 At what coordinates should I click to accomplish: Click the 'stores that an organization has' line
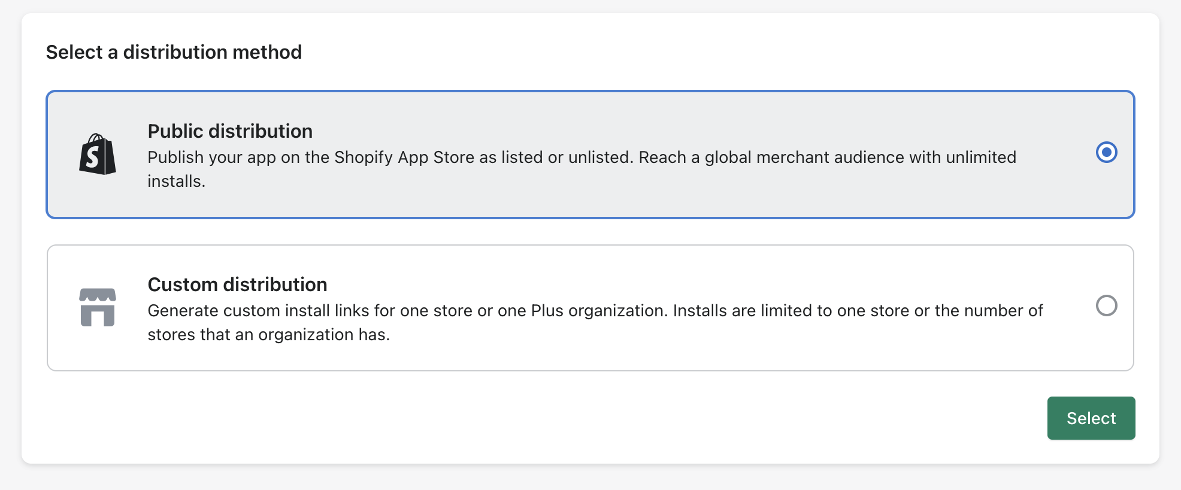tap(269, 334)
